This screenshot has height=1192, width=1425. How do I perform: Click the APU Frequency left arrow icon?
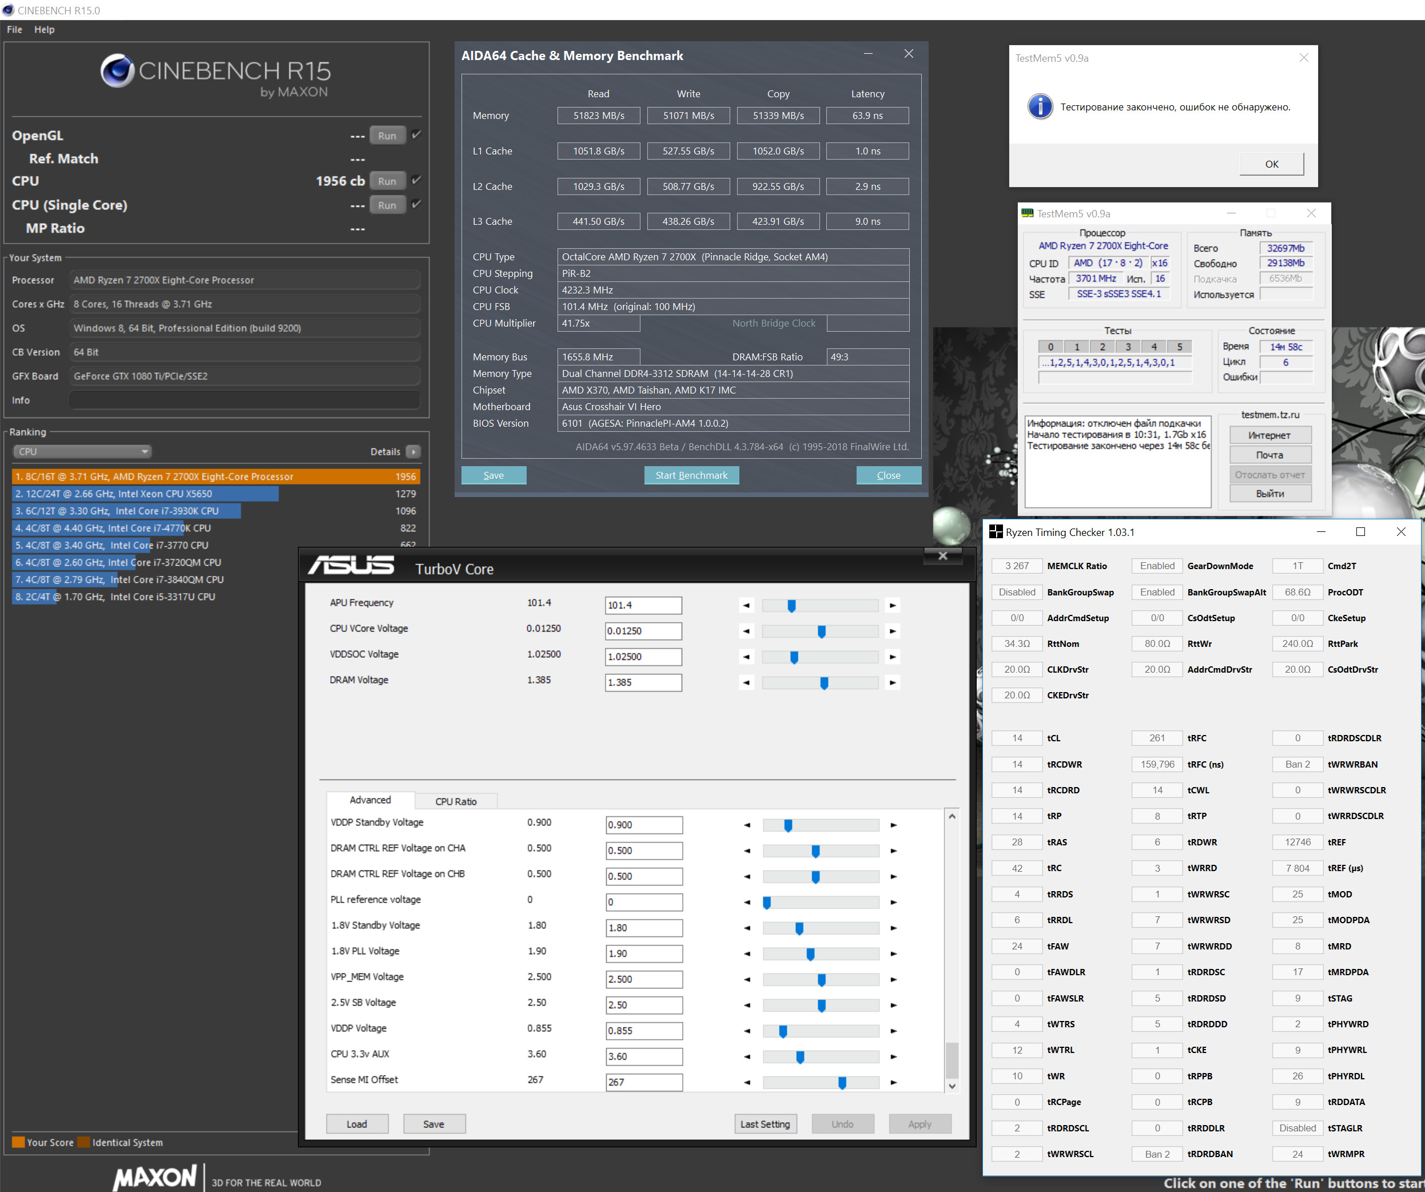pos(746,606)
